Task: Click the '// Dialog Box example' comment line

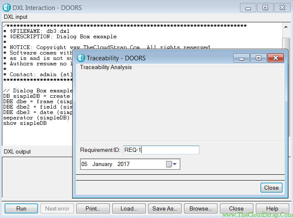Action: [38, 91]
